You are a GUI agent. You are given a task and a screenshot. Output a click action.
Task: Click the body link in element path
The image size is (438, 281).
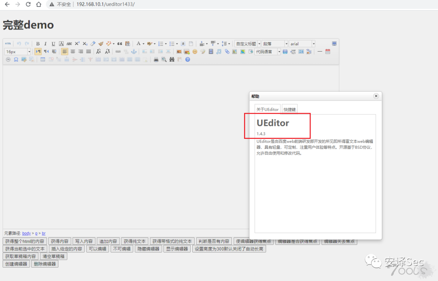[26, 233]
